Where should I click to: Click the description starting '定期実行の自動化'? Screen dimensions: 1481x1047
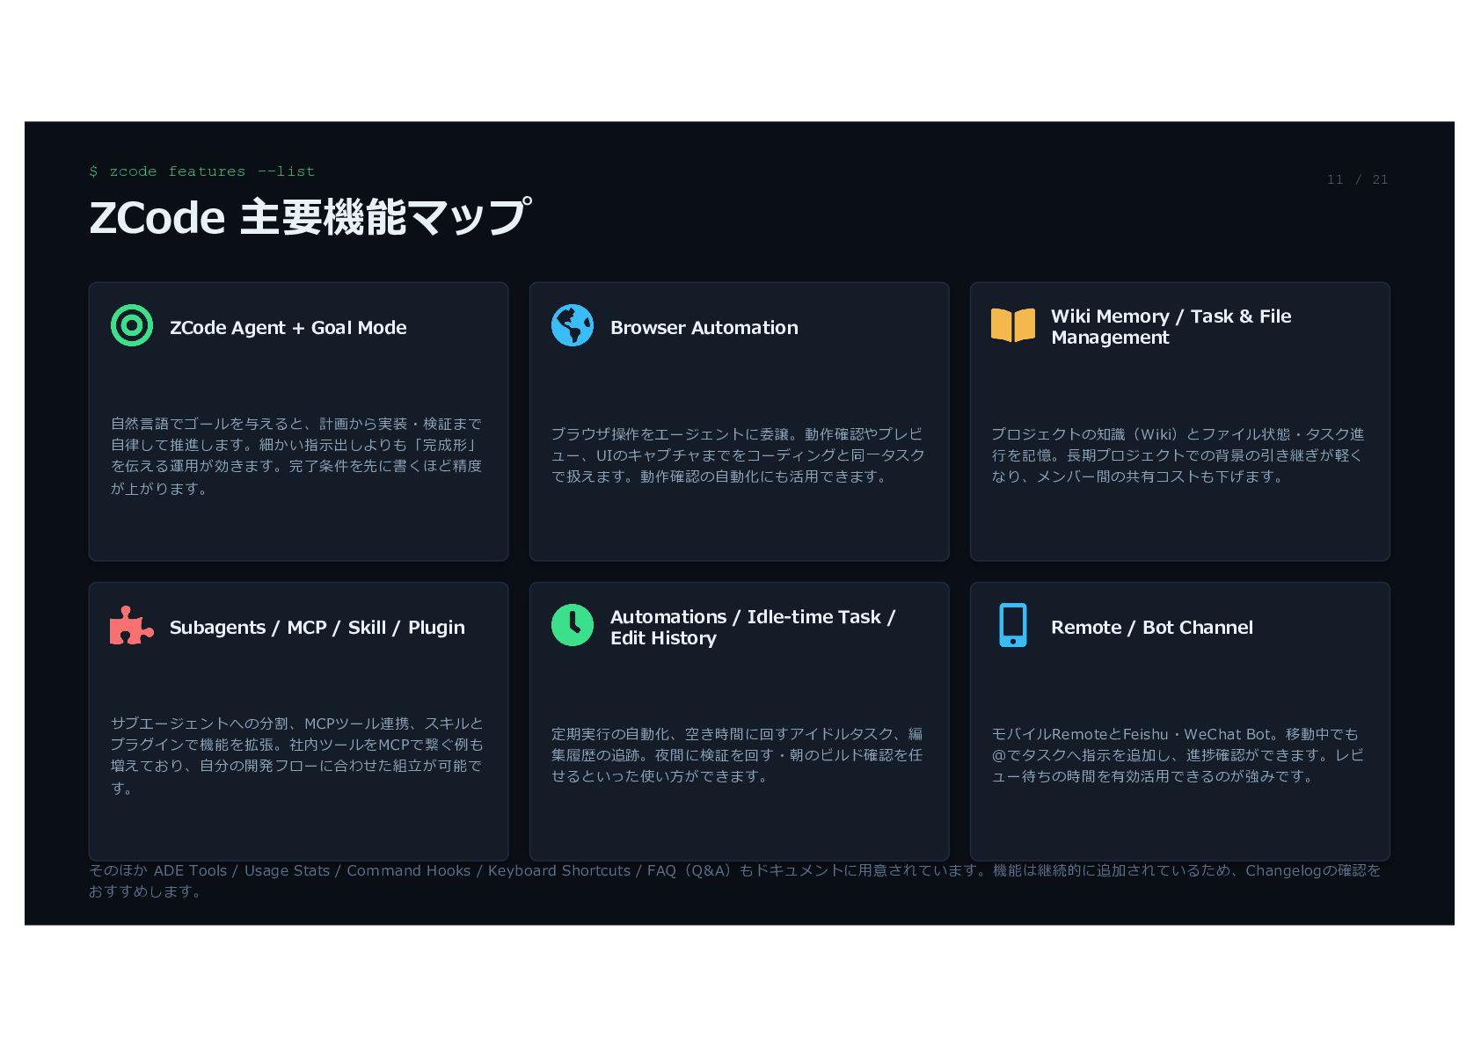click(737, 755)
